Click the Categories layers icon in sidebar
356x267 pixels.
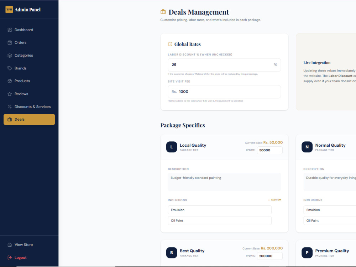(10, 56)
